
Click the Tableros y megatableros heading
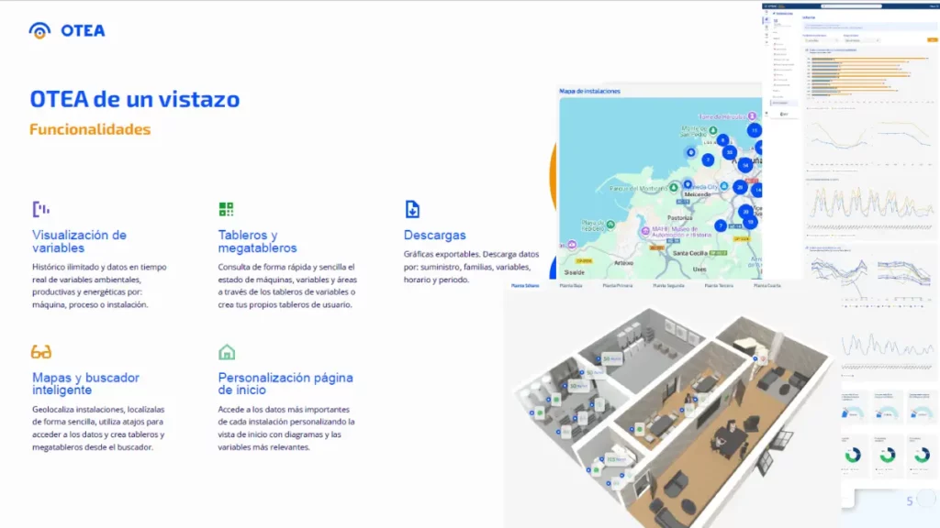click(257, 241)
